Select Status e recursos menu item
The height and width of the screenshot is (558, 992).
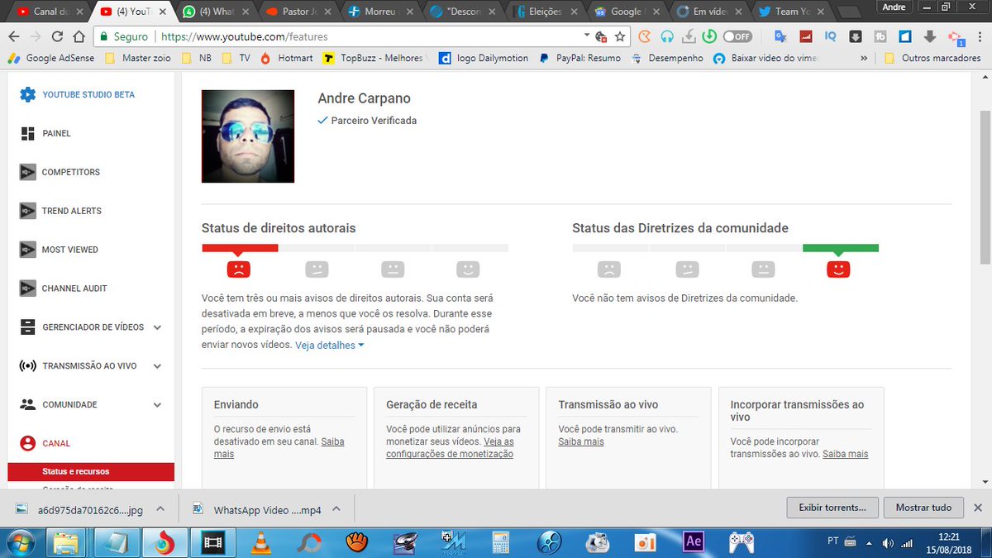[91, 471]
